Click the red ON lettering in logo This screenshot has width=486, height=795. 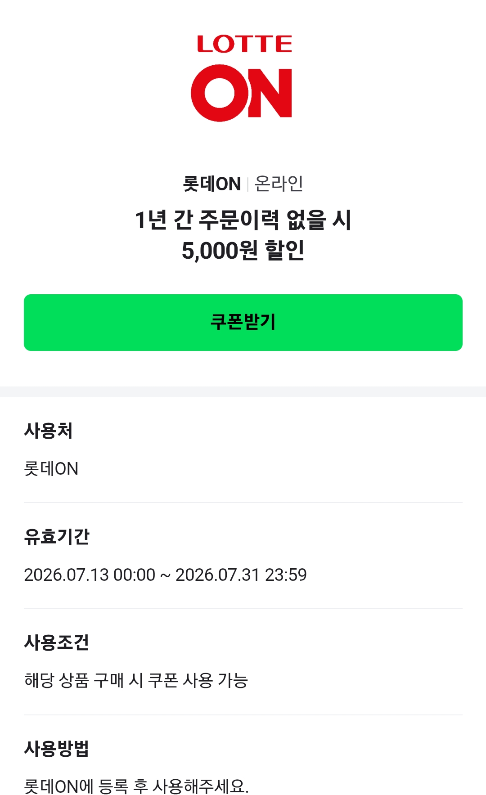(242, 93)
